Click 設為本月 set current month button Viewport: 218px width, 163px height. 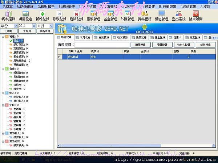point(45,31)
